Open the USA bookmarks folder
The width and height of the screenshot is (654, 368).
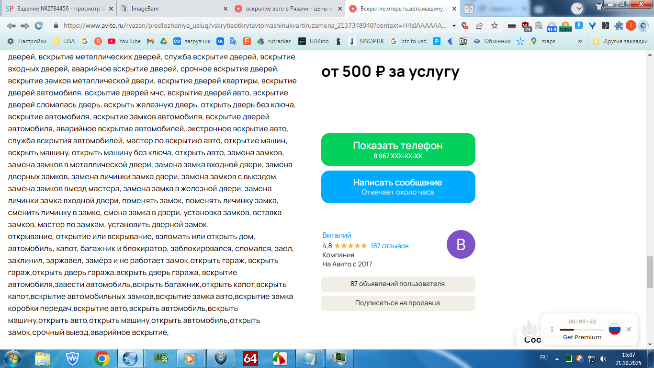click(64, 41)
